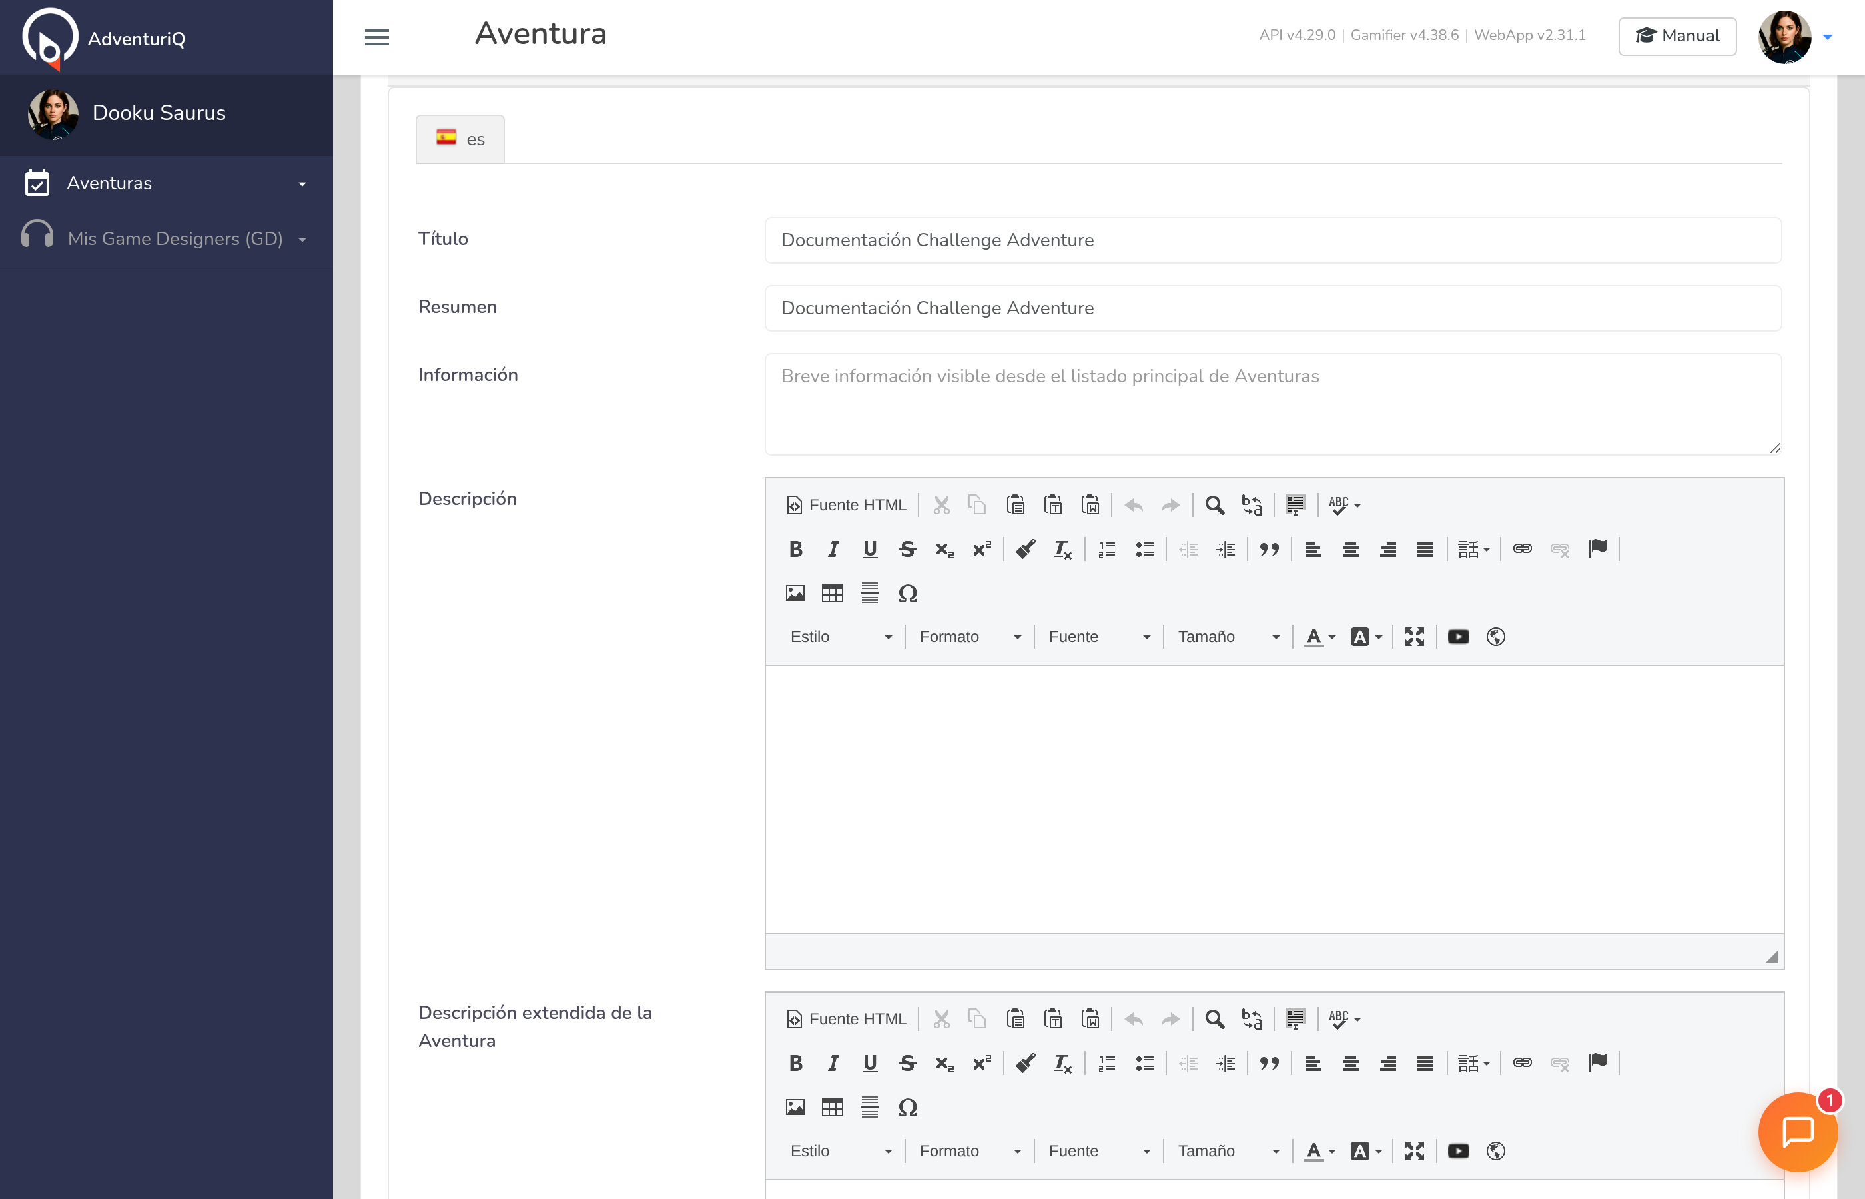Toggle Fuente HTML source mode in Descripción editor
This screenshot has height=1199, width=1865.
[846, 506]
